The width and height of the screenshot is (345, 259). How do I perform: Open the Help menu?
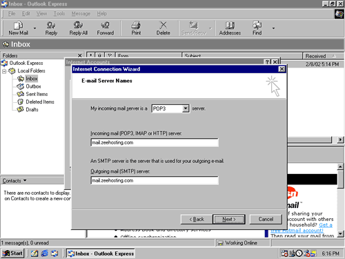click(101, 14)
